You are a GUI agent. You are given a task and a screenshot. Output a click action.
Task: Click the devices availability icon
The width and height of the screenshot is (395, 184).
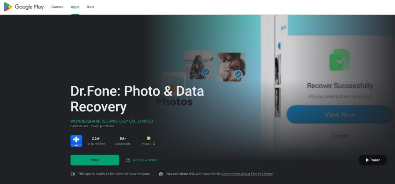point(73,174)
